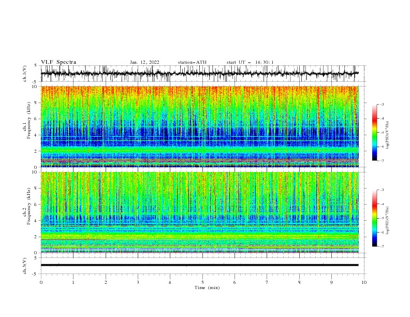The height and width of the screenshot is (317, 410).
Task: Click the '2' frequency tick of ch.2 spectrogram
Action: pos(36,237)
